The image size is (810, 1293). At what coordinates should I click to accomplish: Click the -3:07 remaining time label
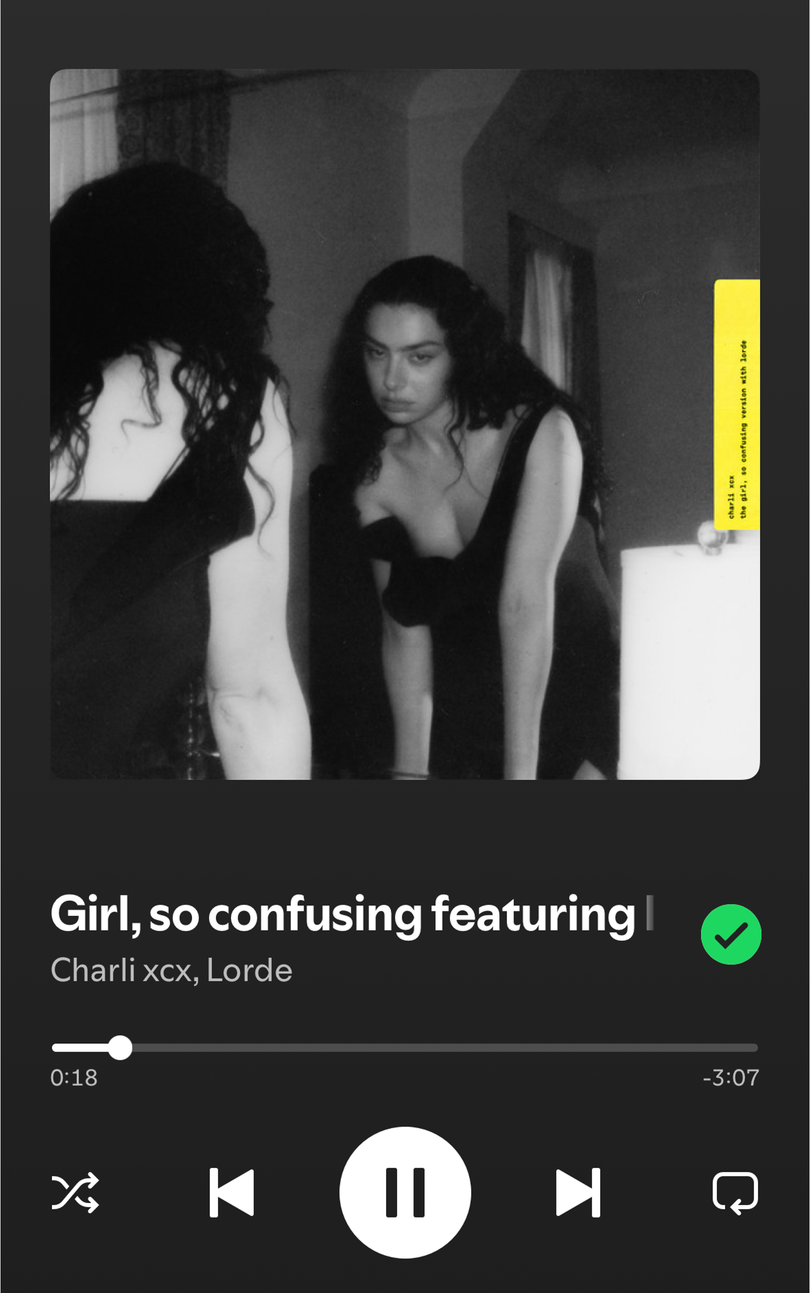point(731,1077)
